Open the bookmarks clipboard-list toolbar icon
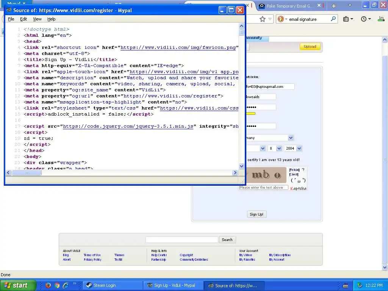The width and height of the screenshot is (388, 291). 346,19
